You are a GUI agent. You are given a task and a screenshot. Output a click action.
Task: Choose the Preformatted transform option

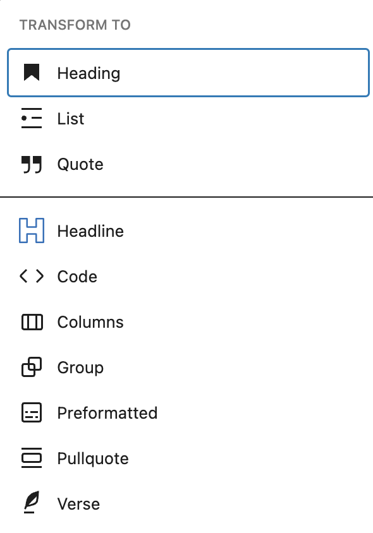pos(107,412)
